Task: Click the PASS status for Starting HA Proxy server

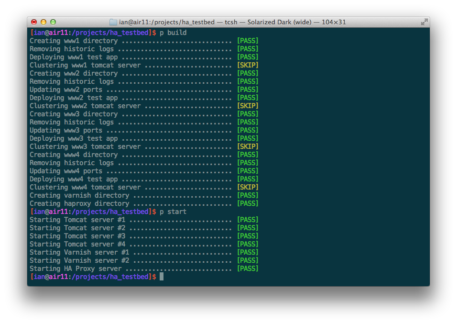Action: (x=248, y=268)
